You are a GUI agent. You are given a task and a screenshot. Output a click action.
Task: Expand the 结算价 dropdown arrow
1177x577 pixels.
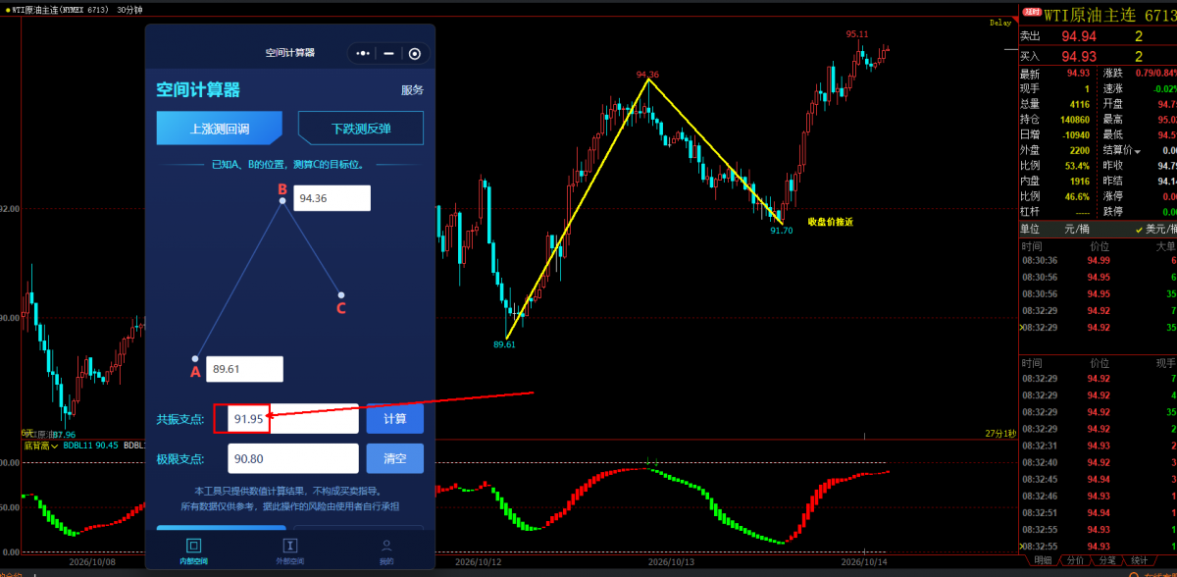click(1138, 150)
